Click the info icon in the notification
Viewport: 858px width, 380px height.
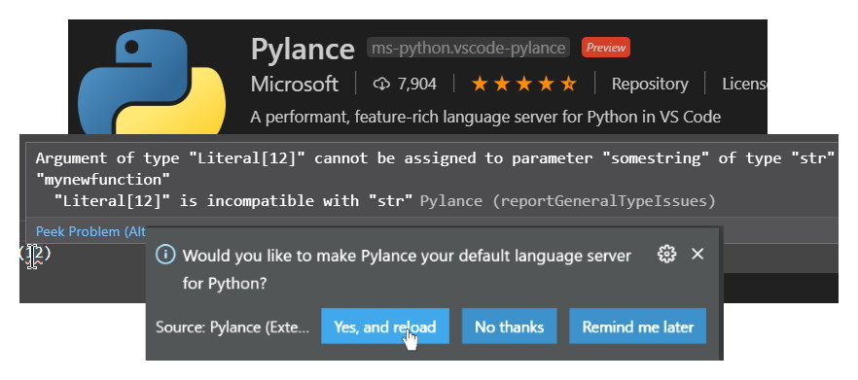pyautogui.click(x=165, y=255)
